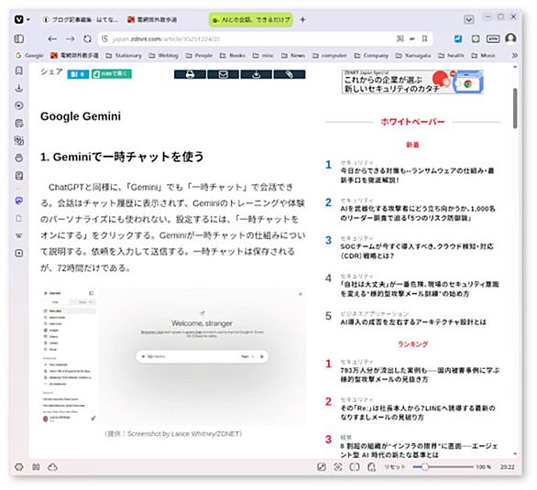Screen dimensions: 537x490
Task: Switch to the 電網郊外散歩道 tab
Action: click(153, 19)
